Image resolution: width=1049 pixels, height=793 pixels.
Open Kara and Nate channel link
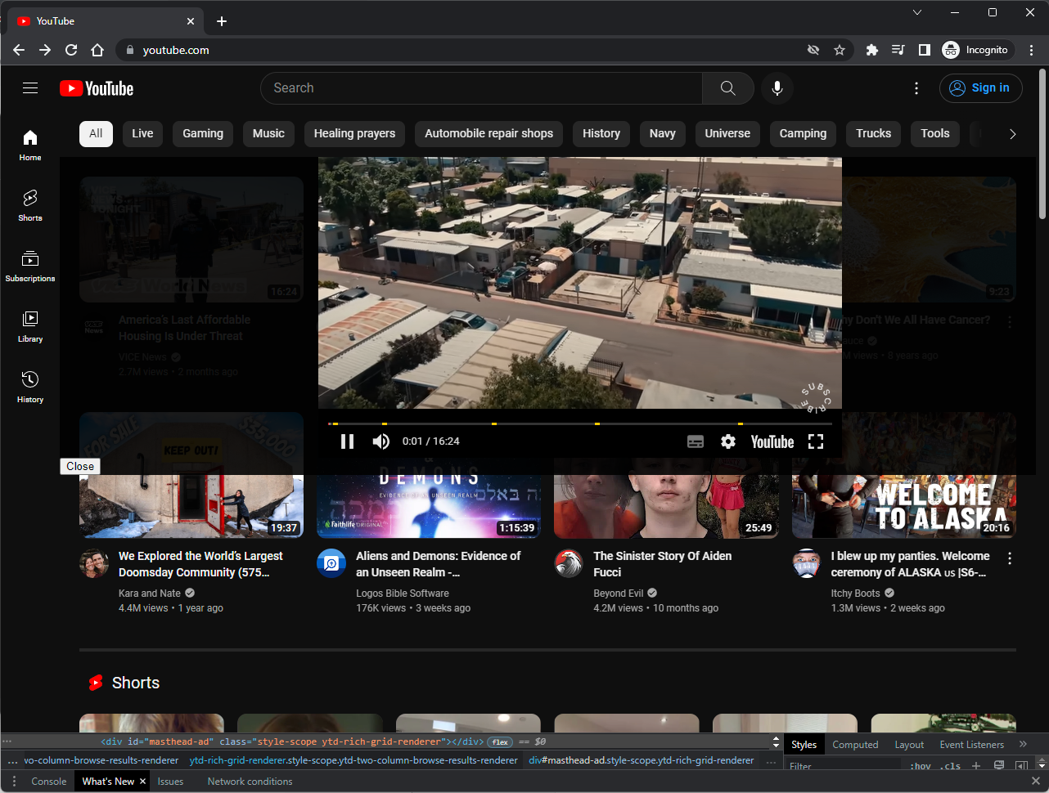coord(150,594)
